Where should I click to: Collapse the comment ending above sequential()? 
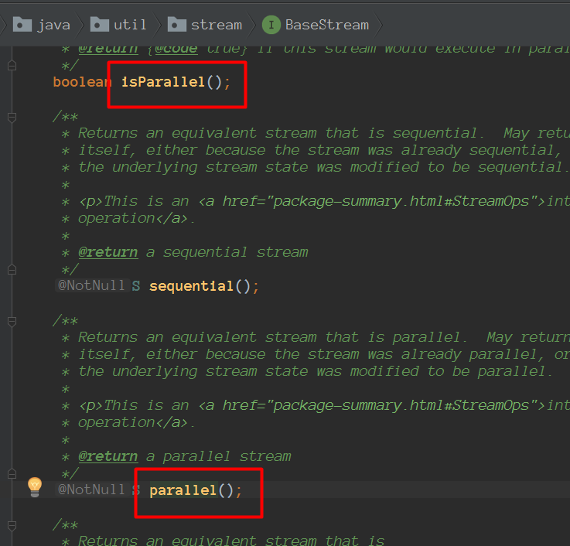[12, 270]
